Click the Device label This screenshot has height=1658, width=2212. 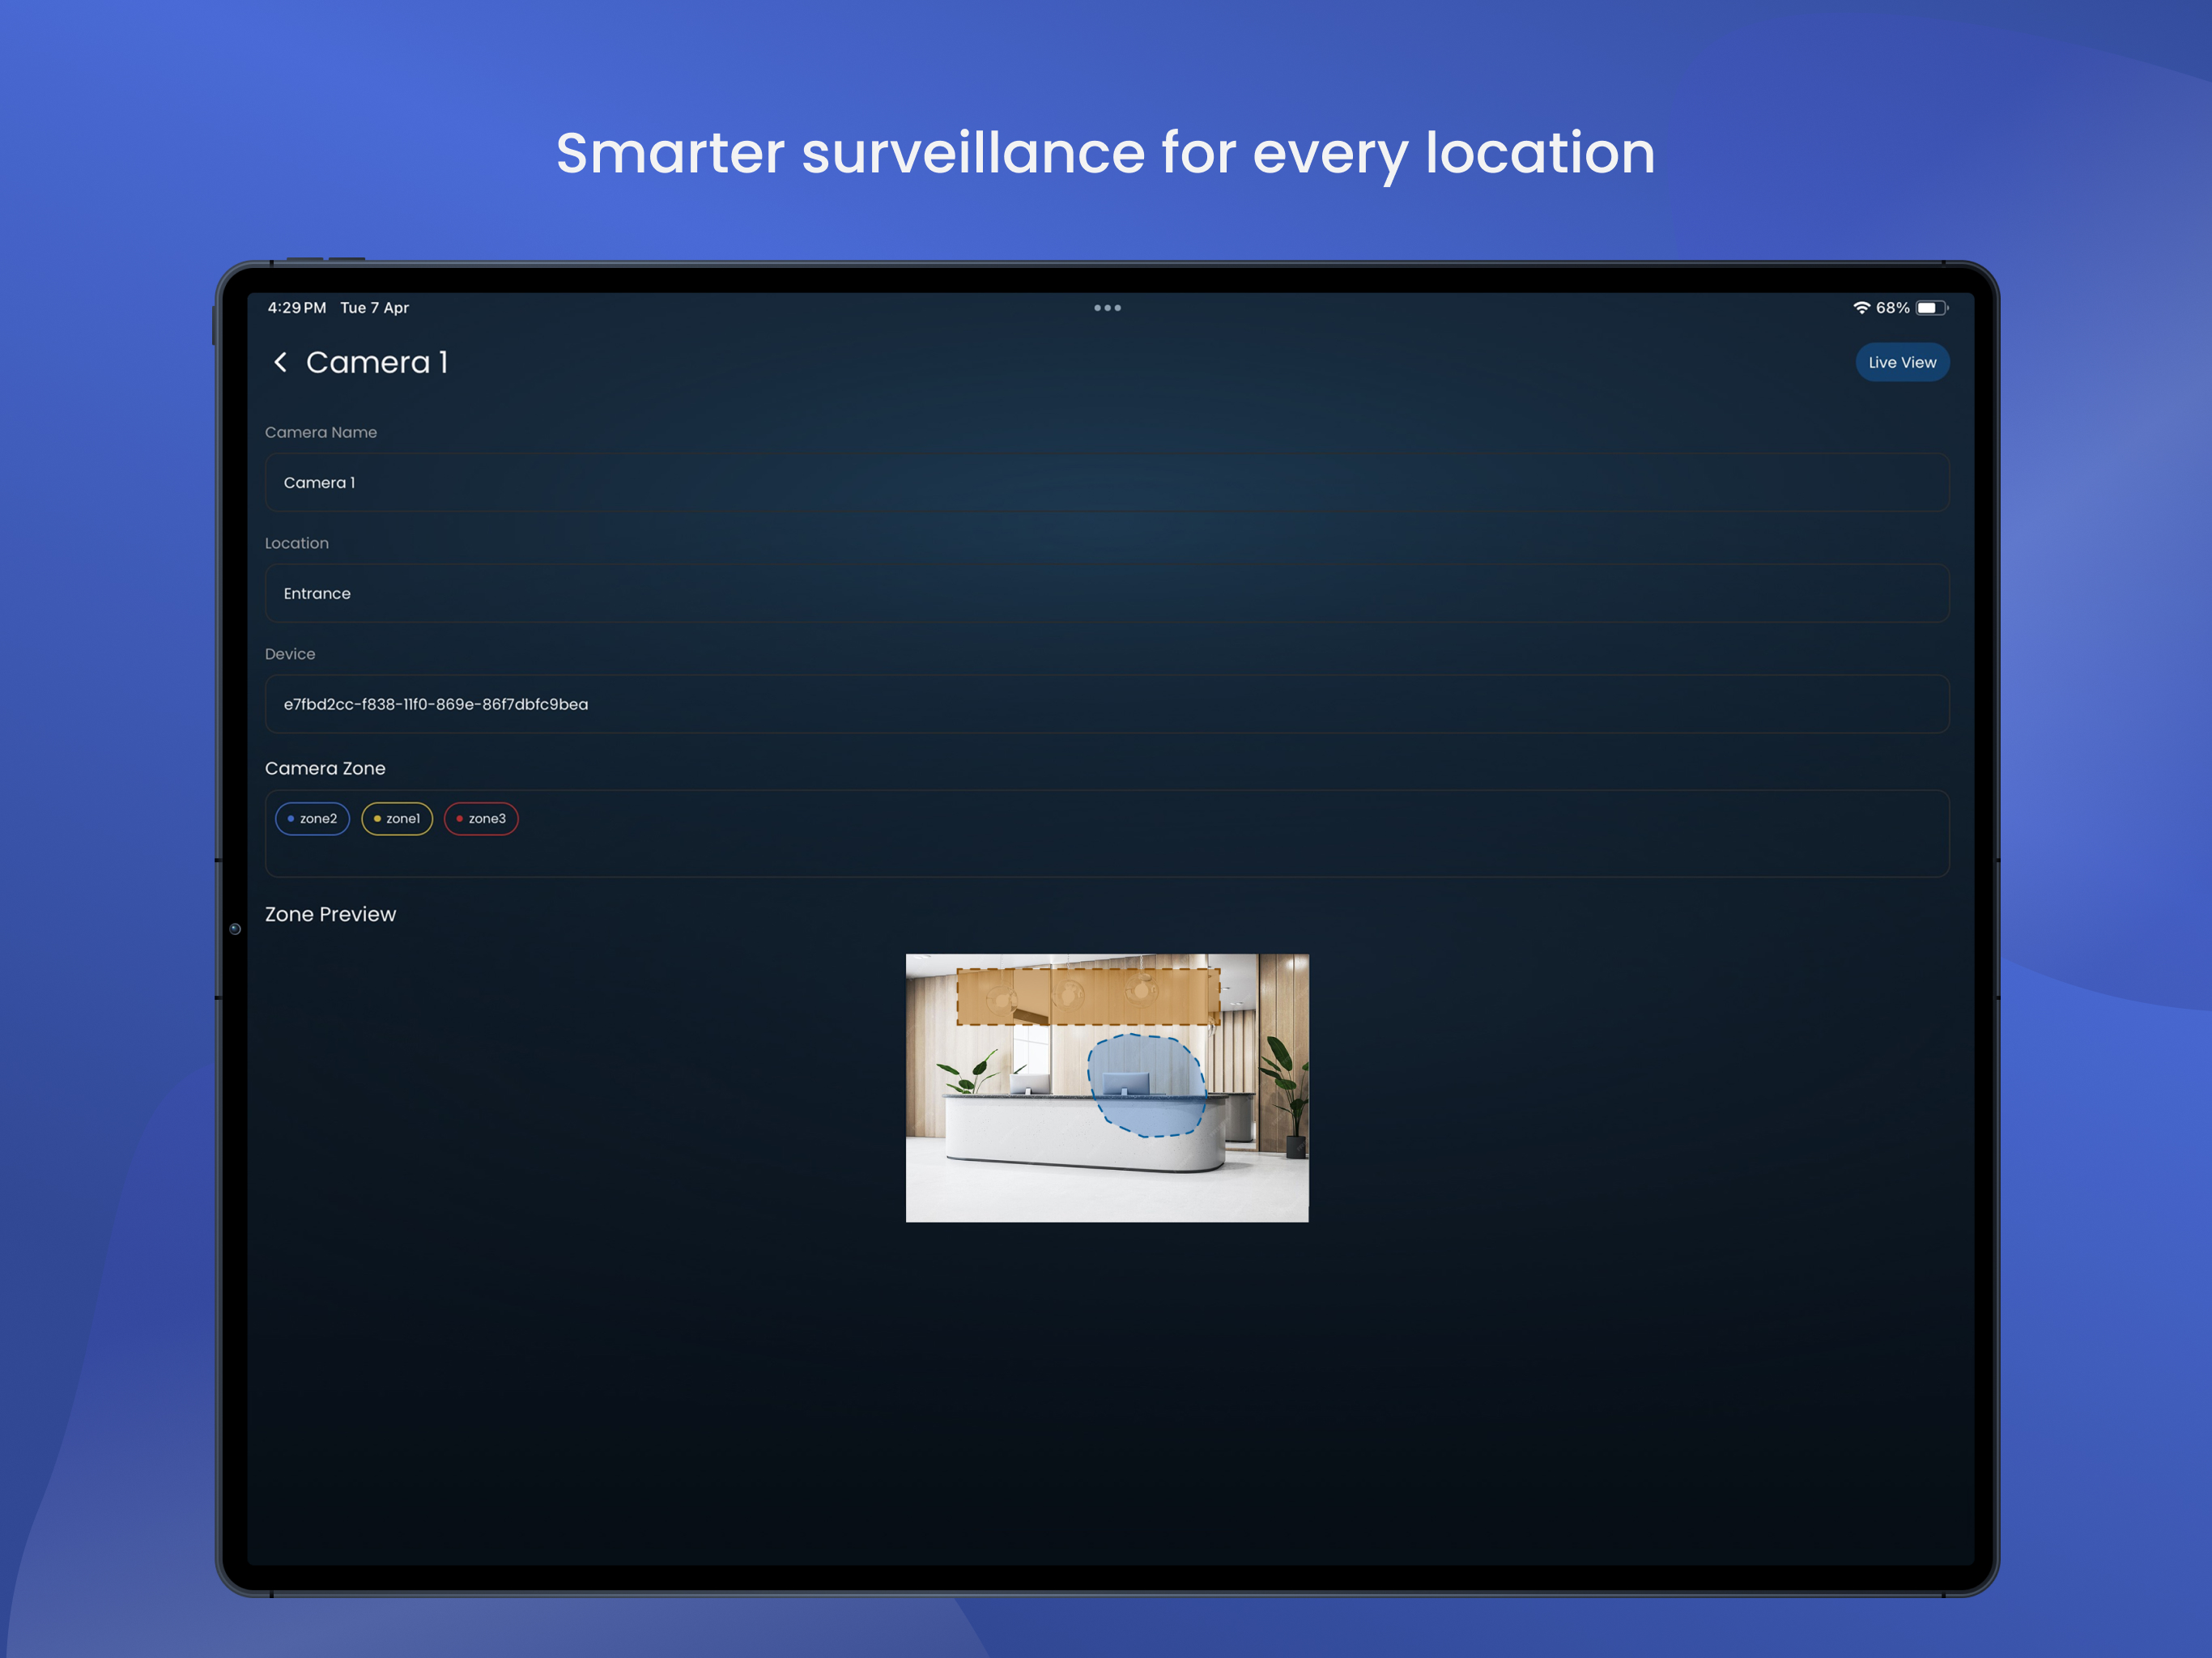(x=290, y=654)
